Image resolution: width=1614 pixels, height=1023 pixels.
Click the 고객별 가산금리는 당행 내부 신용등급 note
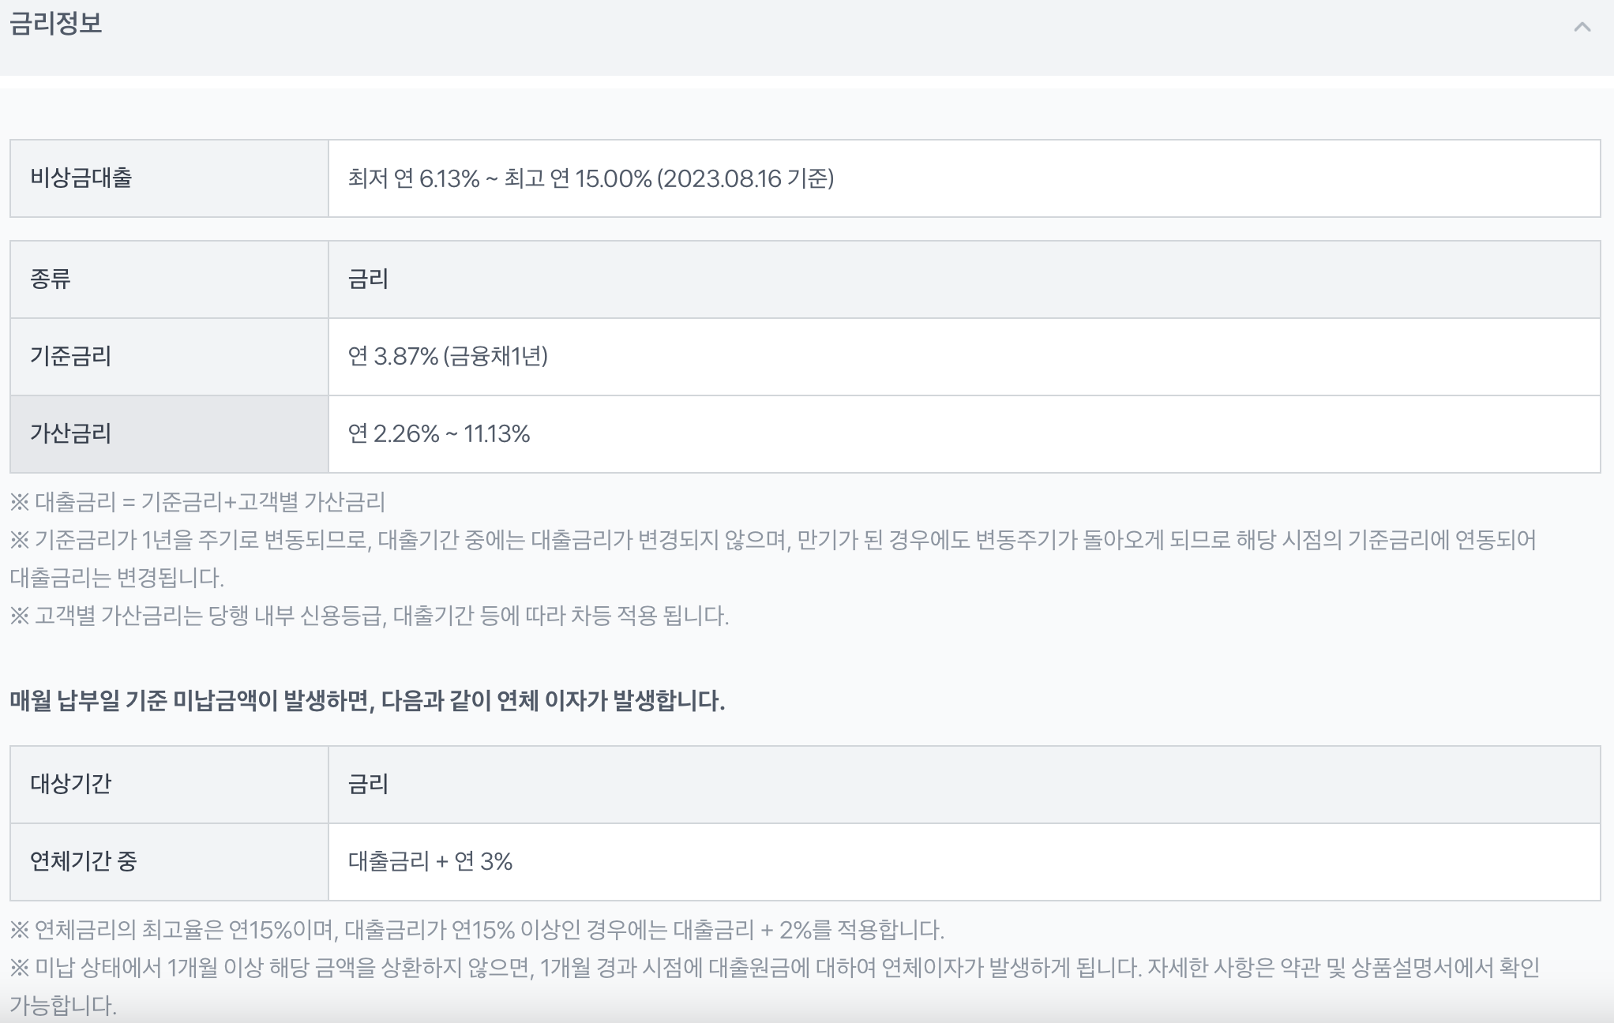pyautogui.click(x=369, y=616)
